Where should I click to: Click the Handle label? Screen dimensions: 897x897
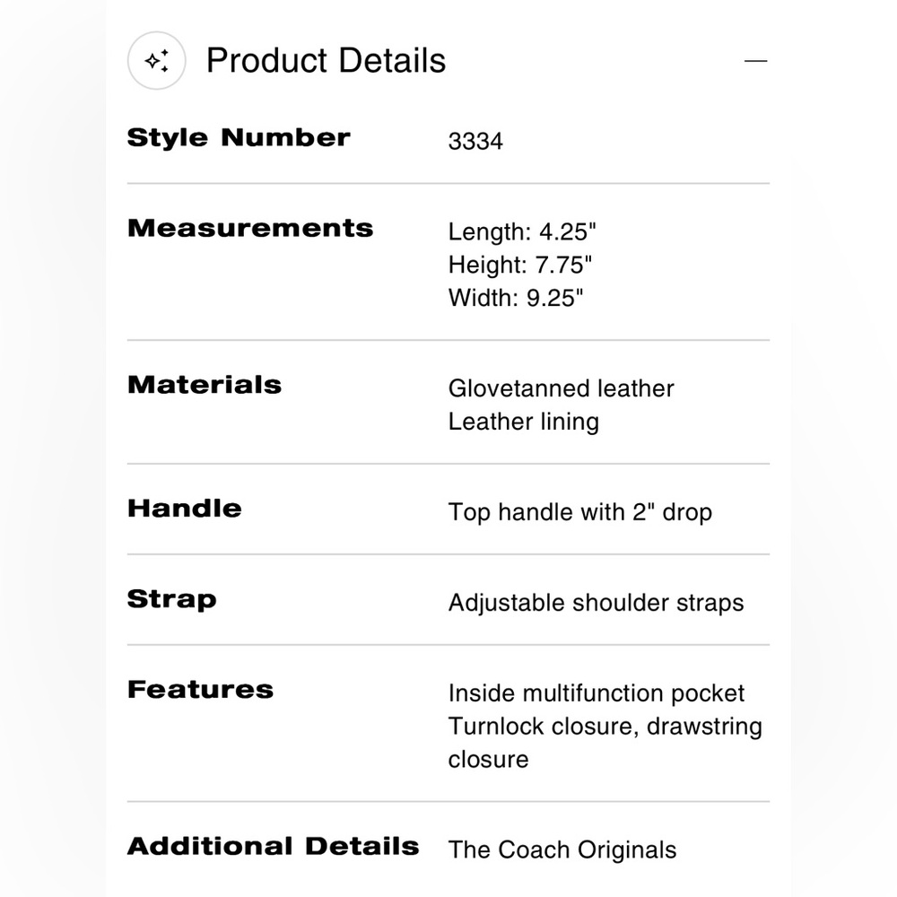[185, 509]
